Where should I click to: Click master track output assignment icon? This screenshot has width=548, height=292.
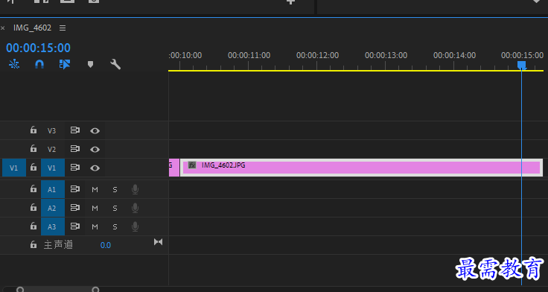[x=159, y=242]
